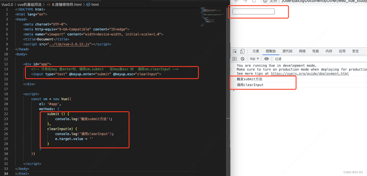This screenshot has height=176, width=367.
Task: Switch to the 应用 tab
Action: coord(342,51)
